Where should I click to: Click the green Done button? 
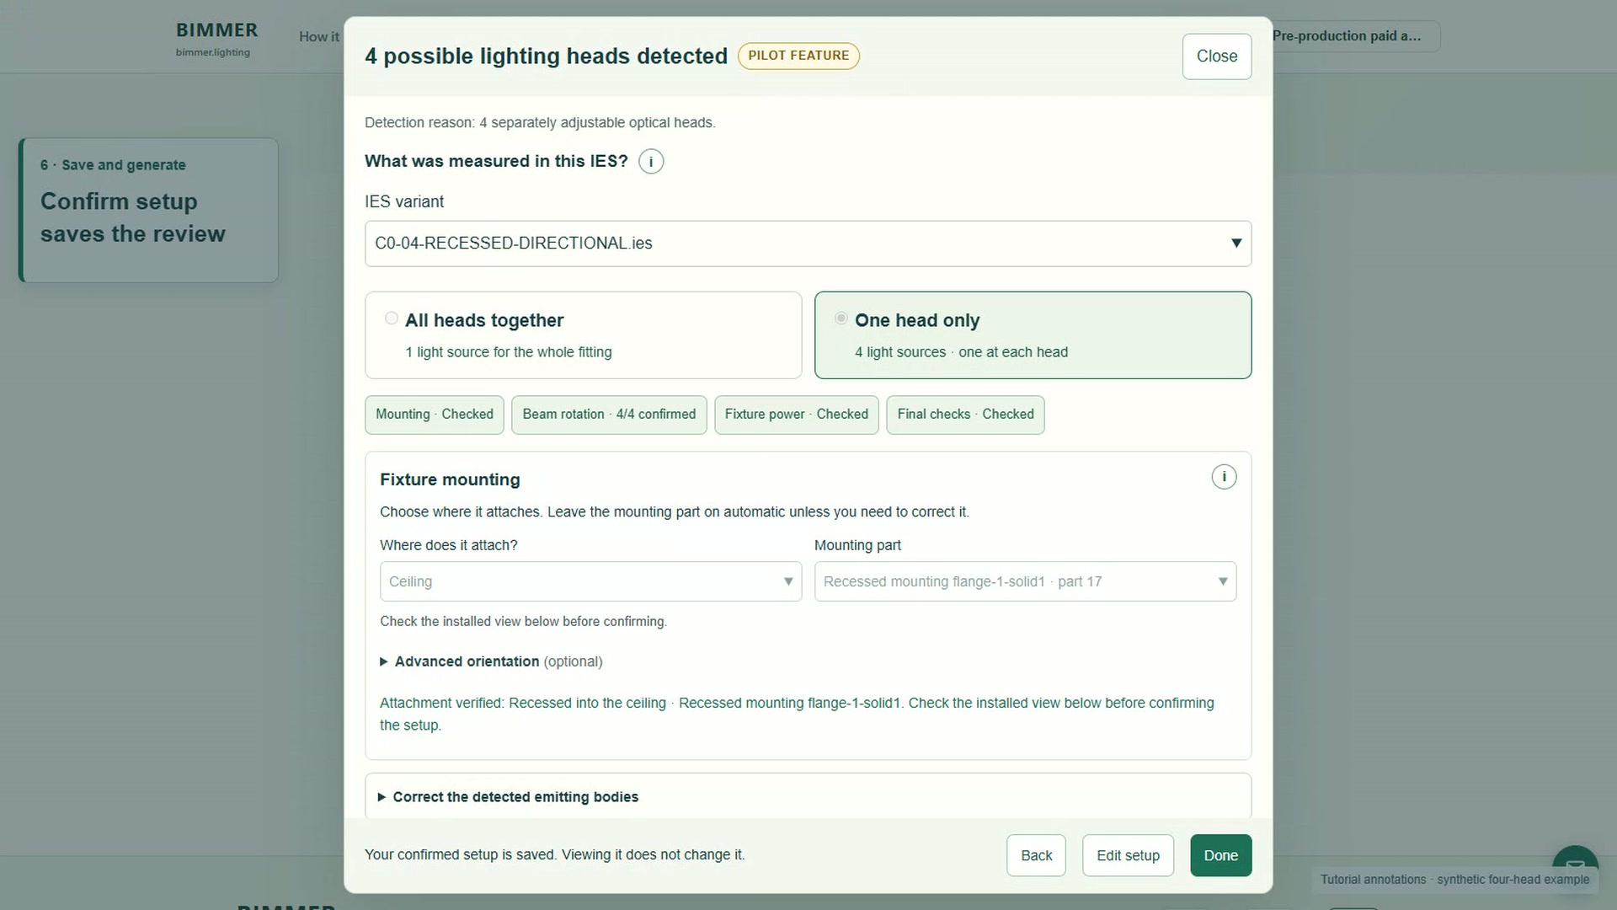point(1220,855)
